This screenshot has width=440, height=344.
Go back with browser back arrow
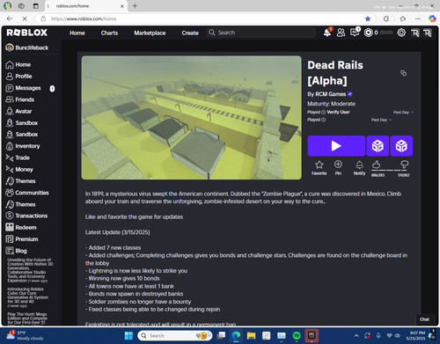click(x=10, y=18)
